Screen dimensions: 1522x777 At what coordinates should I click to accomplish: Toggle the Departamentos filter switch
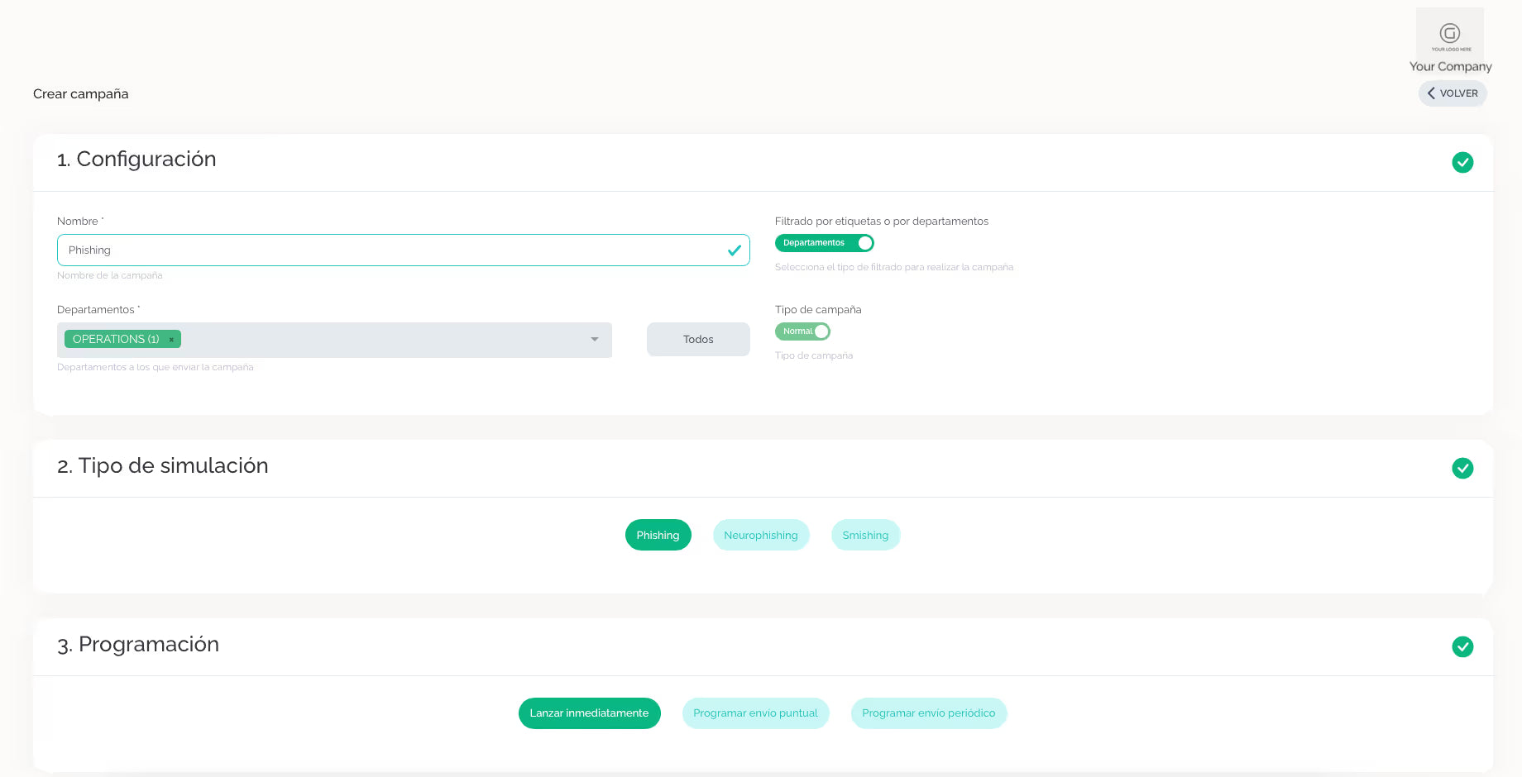(824, 243)
